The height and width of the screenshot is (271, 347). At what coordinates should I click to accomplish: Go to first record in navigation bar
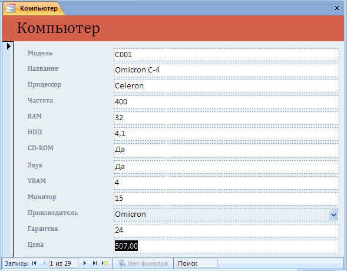[34, 263]
